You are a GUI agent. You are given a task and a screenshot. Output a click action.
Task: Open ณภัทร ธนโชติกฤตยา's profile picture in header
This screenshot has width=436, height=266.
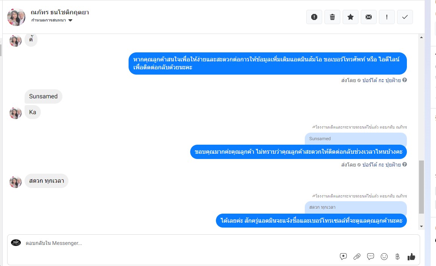click(16, 17)
